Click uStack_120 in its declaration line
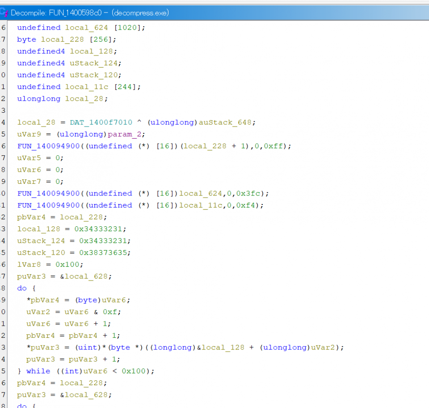The height and width of the screenshot is (408, 429). 93,75
